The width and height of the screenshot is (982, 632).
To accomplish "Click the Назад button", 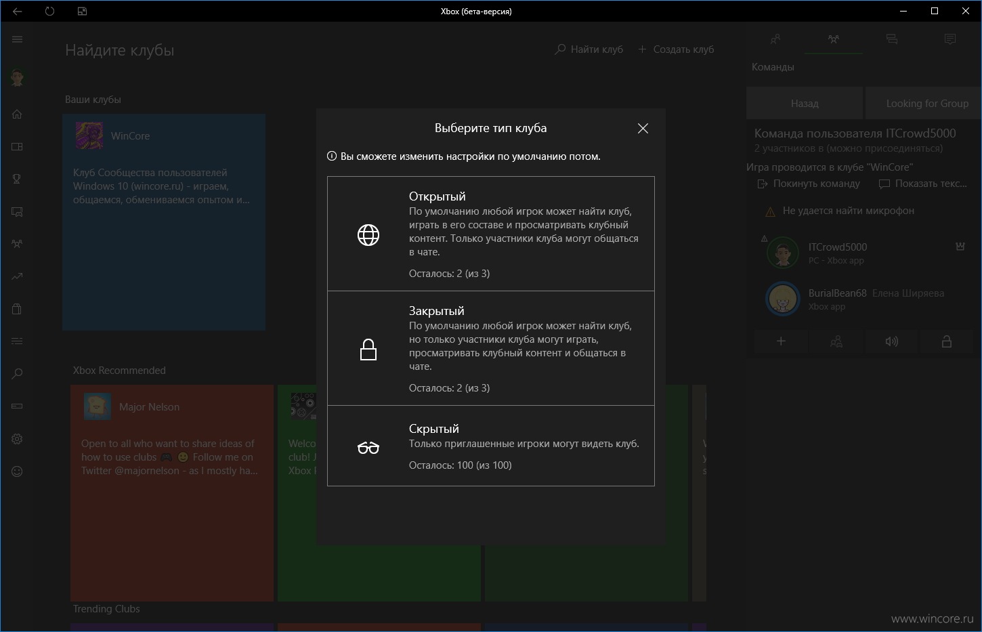I will point(805,104).
